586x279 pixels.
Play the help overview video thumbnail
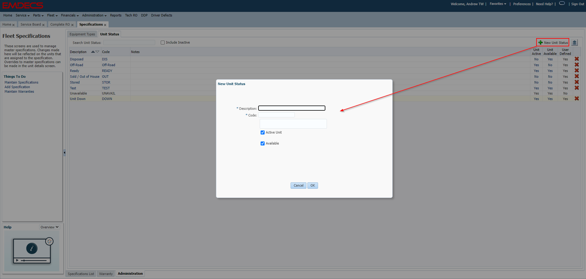click(x=32, y=251)
